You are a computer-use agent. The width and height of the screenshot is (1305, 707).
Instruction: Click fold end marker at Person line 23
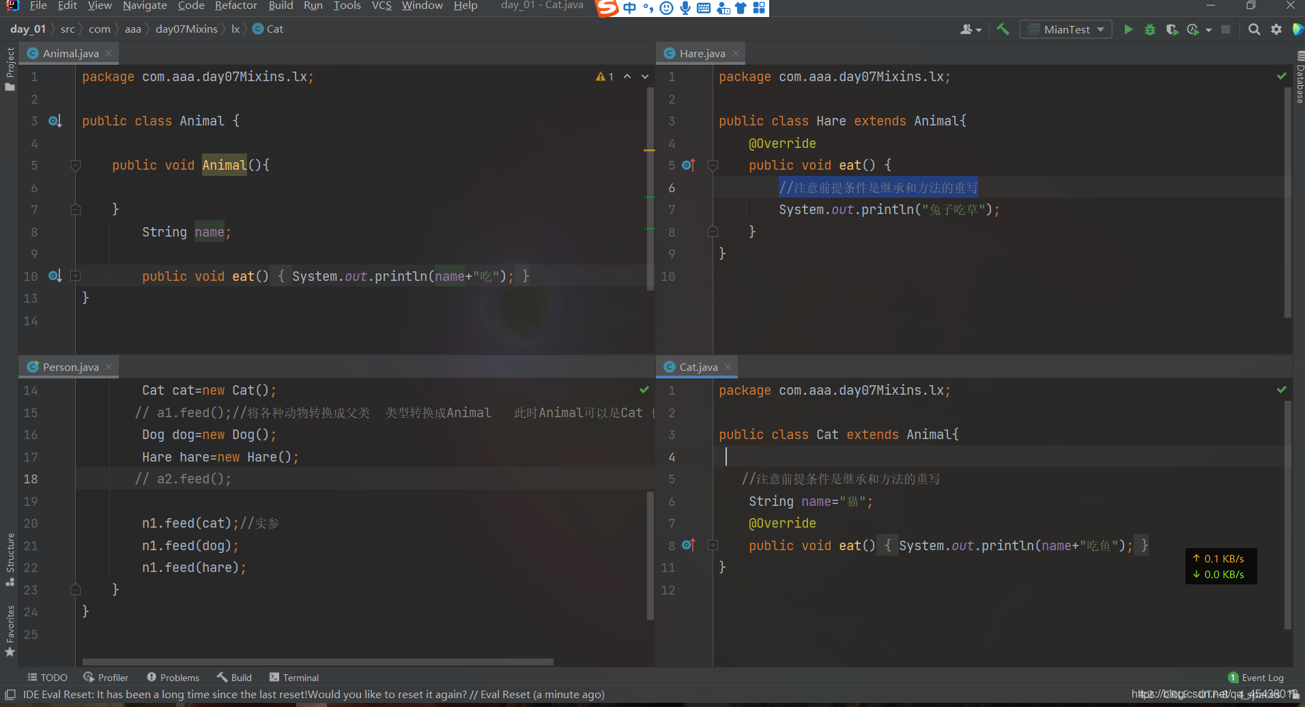76,589
